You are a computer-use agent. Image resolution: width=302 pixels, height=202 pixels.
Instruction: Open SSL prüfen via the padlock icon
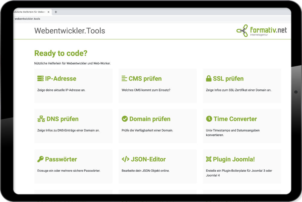[209, 78]
